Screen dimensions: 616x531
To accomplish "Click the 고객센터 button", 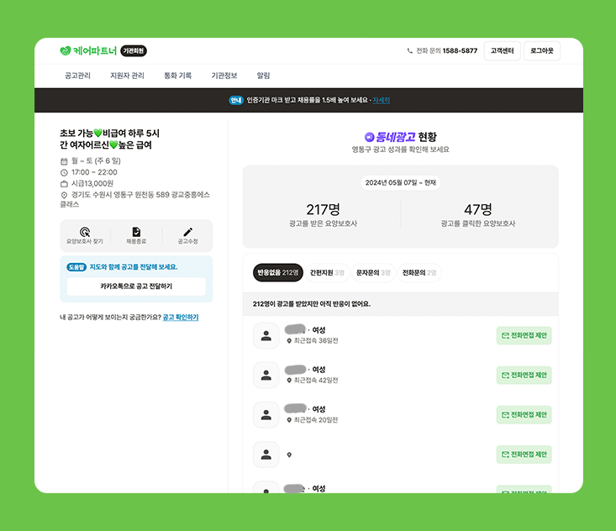I will [x=502, y=50].
